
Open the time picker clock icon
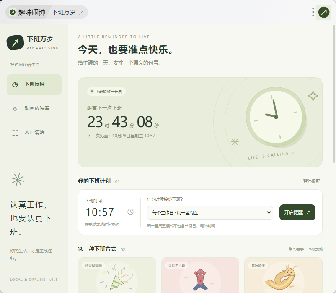tap(130, 212)
